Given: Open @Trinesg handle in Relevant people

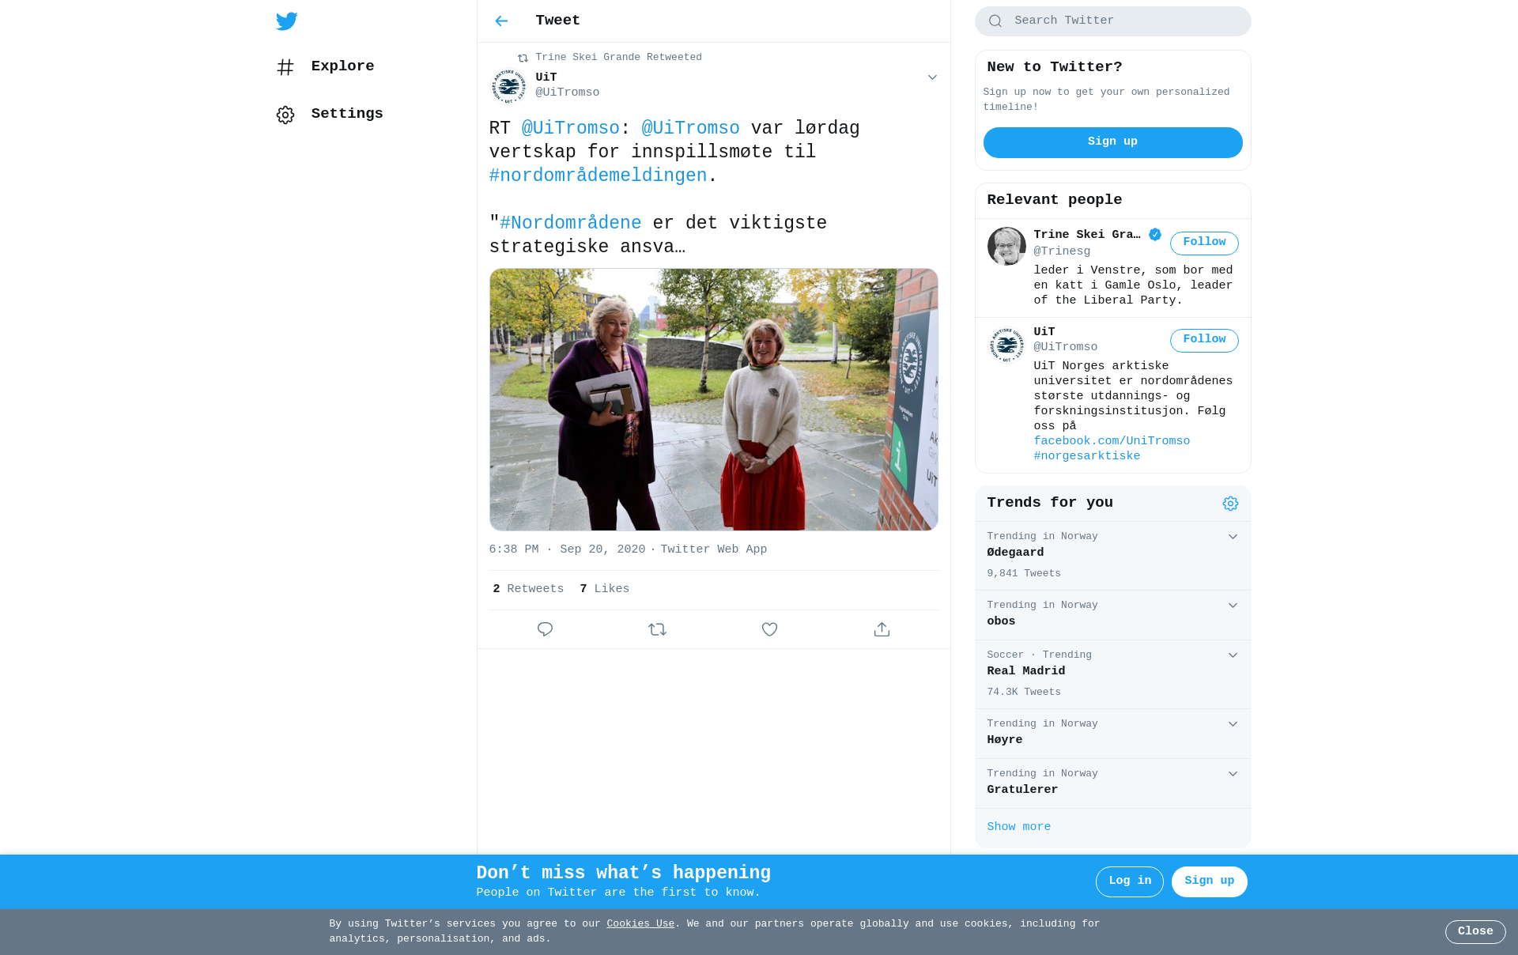Looking at the screenshot, I should tap(1062, 251).
